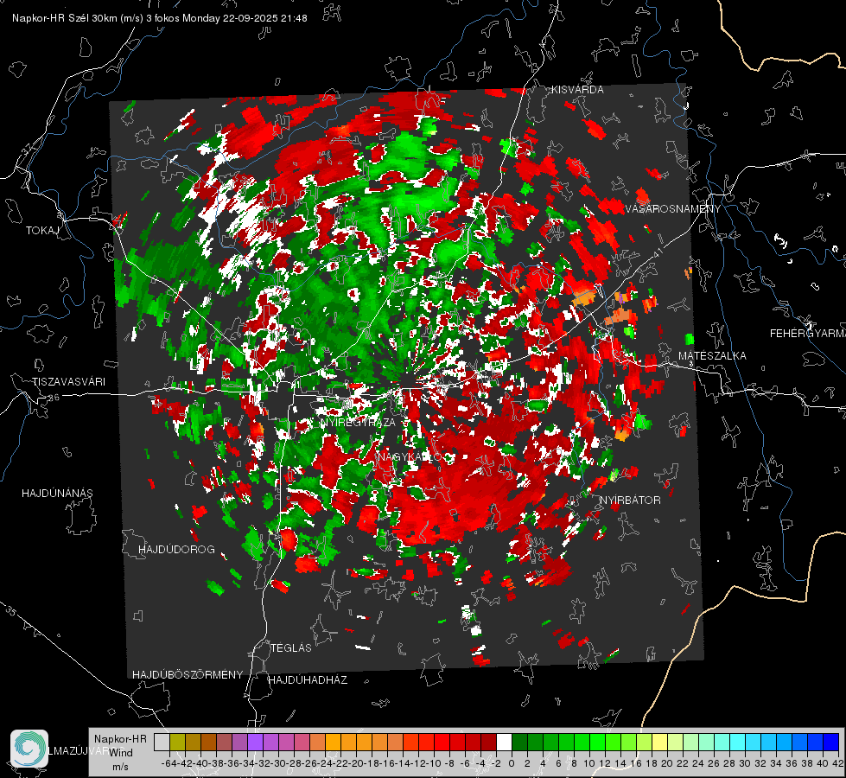Click the TISZAVASVÁRI town label

68,382
